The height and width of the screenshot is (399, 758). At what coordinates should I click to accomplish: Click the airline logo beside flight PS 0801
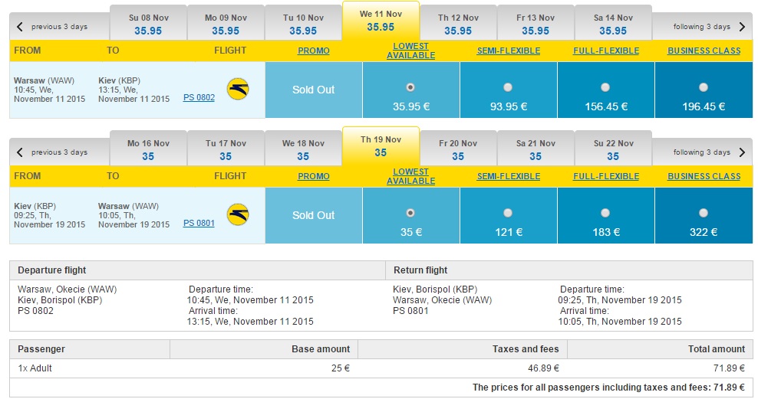tap(238, 215)
